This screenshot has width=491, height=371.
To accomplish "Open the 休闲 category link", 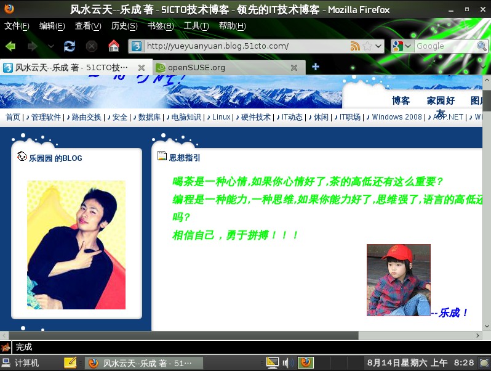I will (321, 117).
